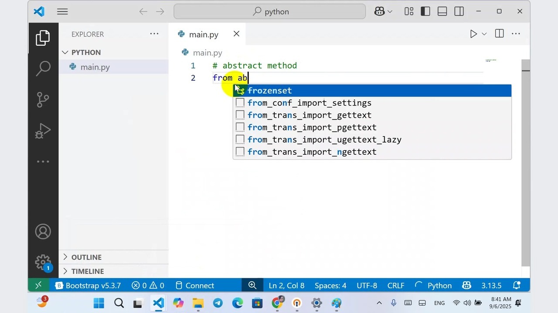This screenshot has width=558, height=313.
Task: Go back with the left arrow
Action: click(143, 12)
